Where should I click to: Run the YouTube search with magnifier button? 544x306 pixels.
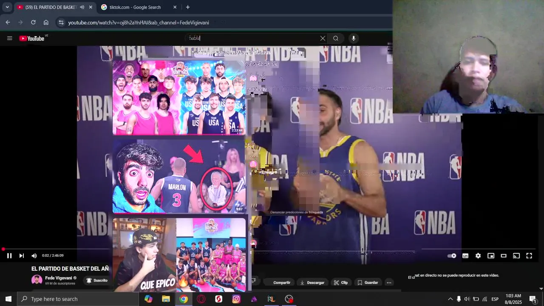(336, 38)
